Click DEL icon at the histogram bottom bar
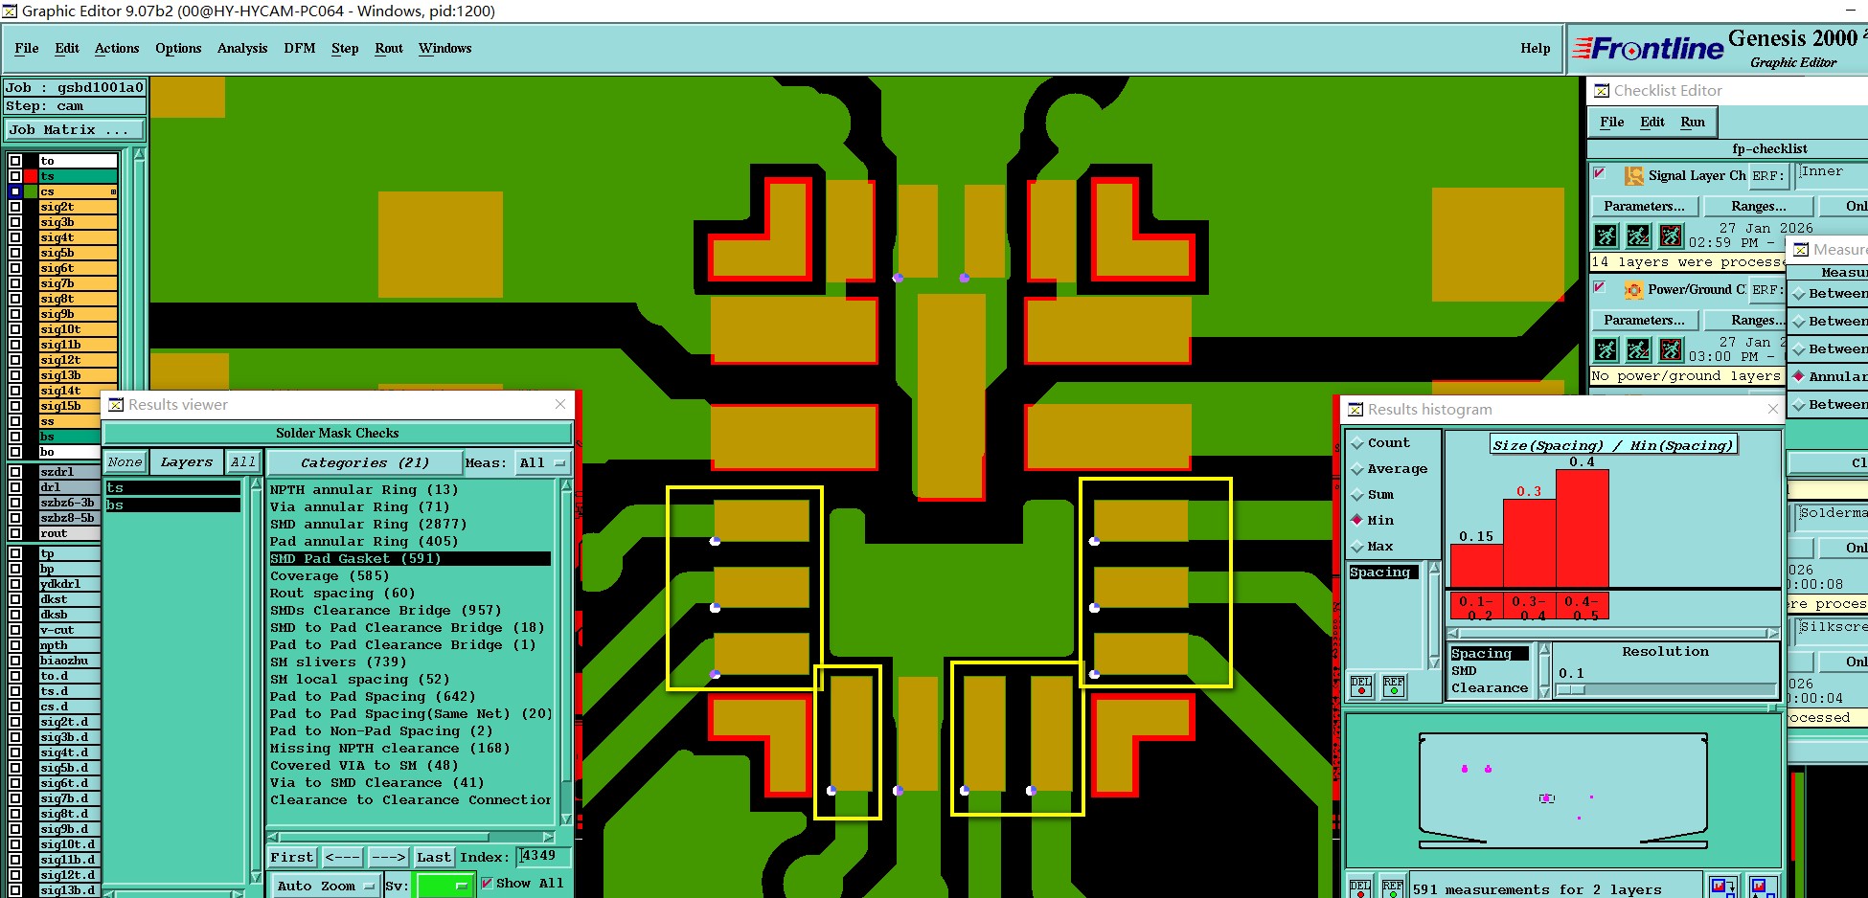 click(x=1360, y=887)
